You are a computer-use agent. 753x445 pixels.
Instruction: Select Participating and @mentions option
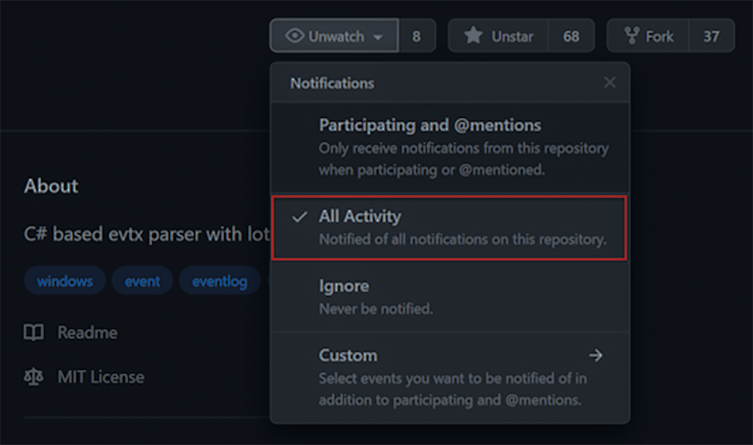pyautogui.click(x=450, y=147)
